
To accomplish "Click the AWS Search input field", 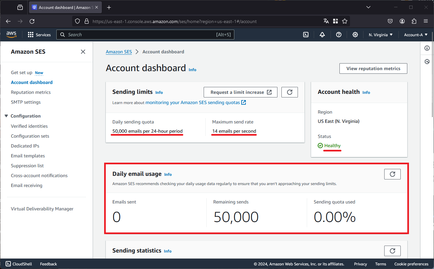I will click(145, 35).
